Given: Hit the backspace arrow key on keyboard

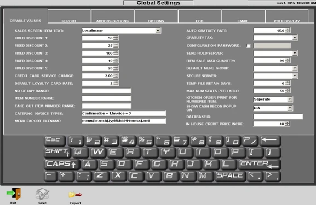Looking at the screenshot, I should [x=270, y=140].
